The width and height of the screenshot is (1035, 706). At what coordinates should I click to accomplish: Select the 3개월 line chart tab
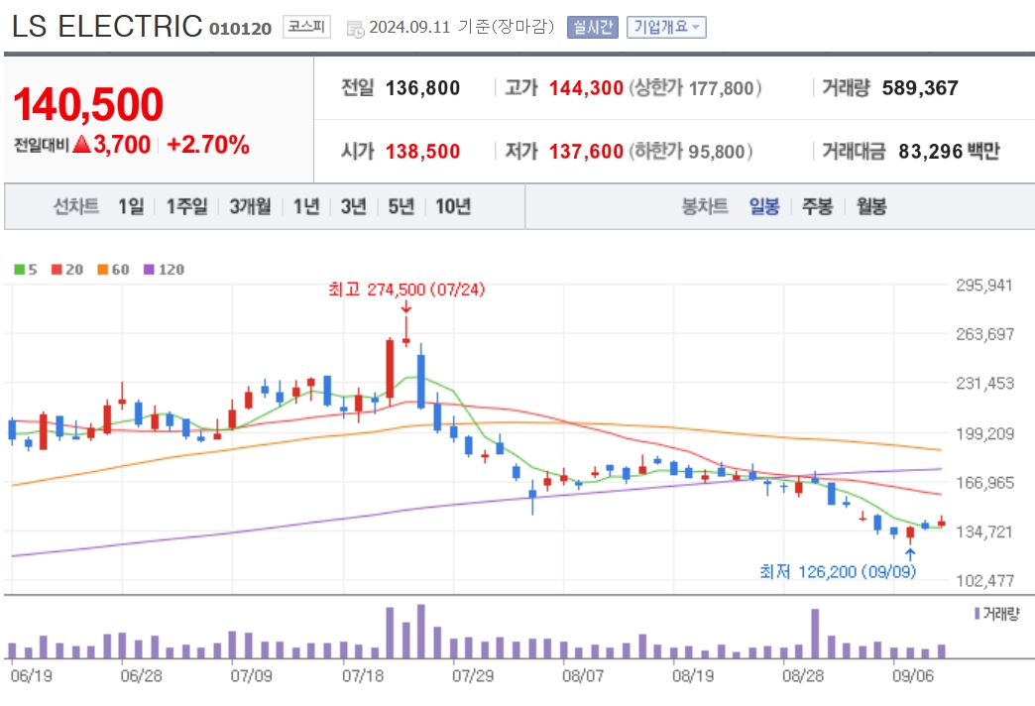[250, 206]
